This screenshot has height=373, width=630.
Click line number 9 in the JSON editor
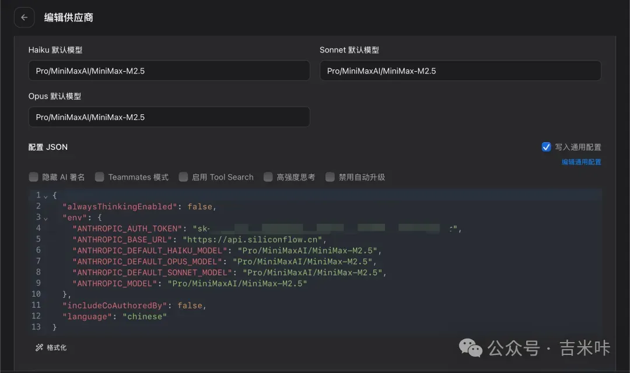pyautogui.click(x=38, y=283)
